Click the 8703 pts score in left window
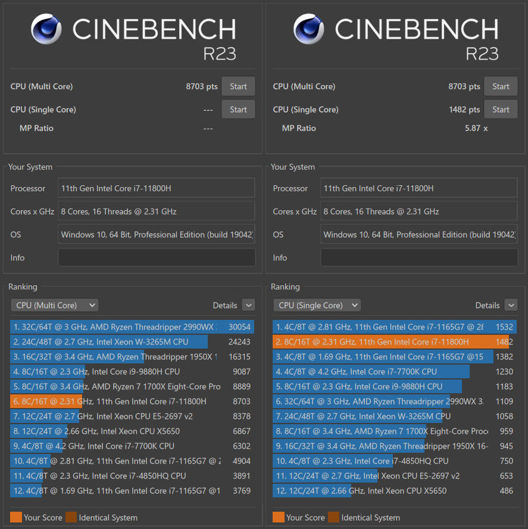528x529 pixels. [x=202, y=87]
